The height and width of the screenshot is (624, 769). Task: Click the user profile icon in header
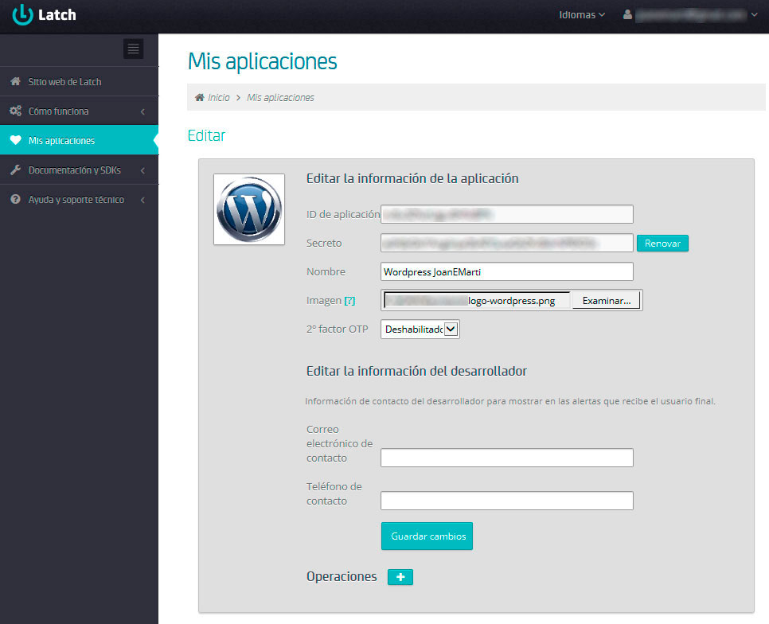(x=627, y=14)
